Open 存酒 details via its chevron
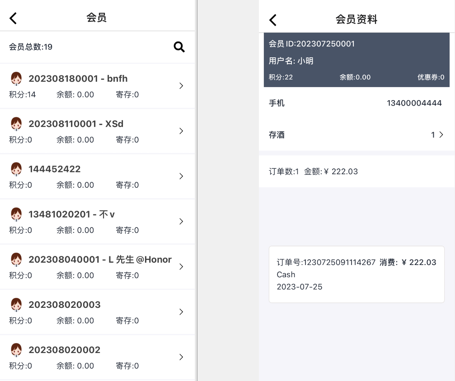 click(441, 135)
